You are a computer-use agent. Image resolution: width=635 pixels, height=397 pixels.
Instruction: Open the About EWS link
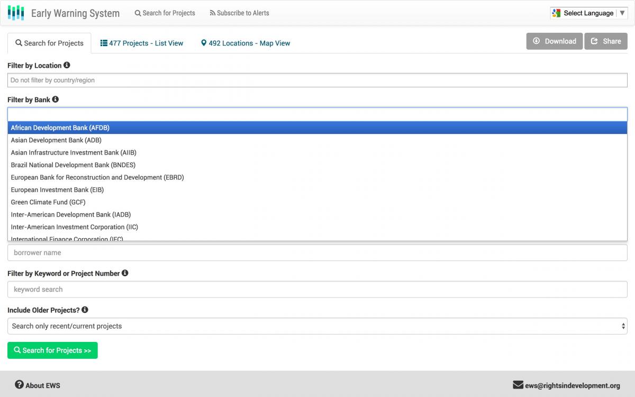tap(38, 385)
